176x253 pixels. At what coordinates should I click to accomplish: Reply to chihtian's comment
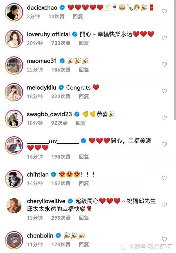point(84,183)
